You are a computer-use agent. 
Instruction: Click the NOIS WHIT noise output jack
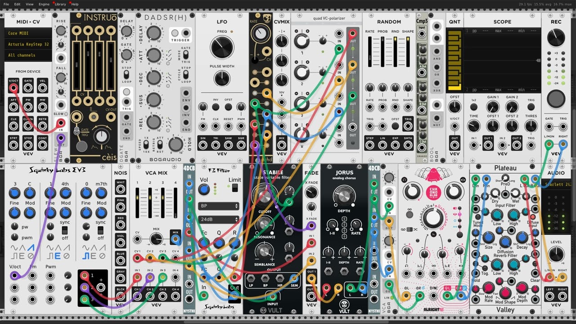tap(121, 188)
